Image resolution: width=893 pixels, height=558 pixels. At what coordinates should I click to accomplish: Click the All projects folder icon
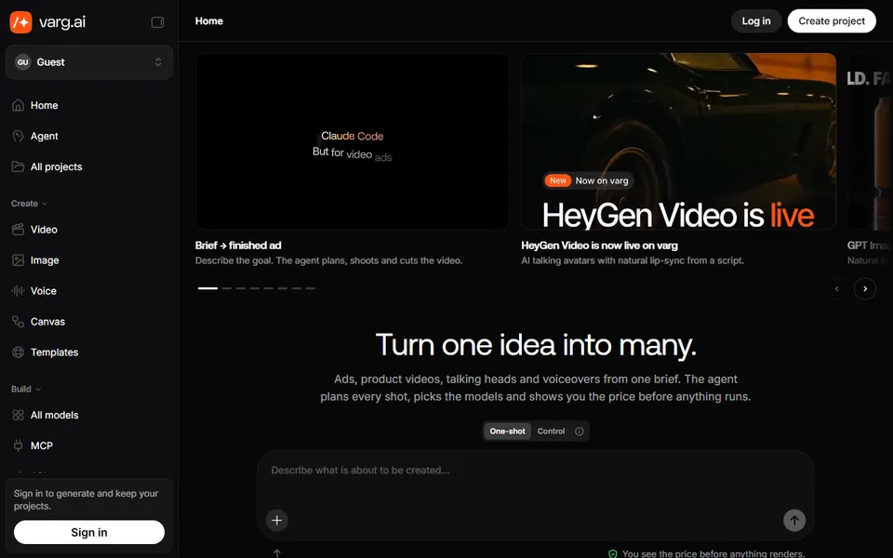pyautogui.click(x=19, y=166)
